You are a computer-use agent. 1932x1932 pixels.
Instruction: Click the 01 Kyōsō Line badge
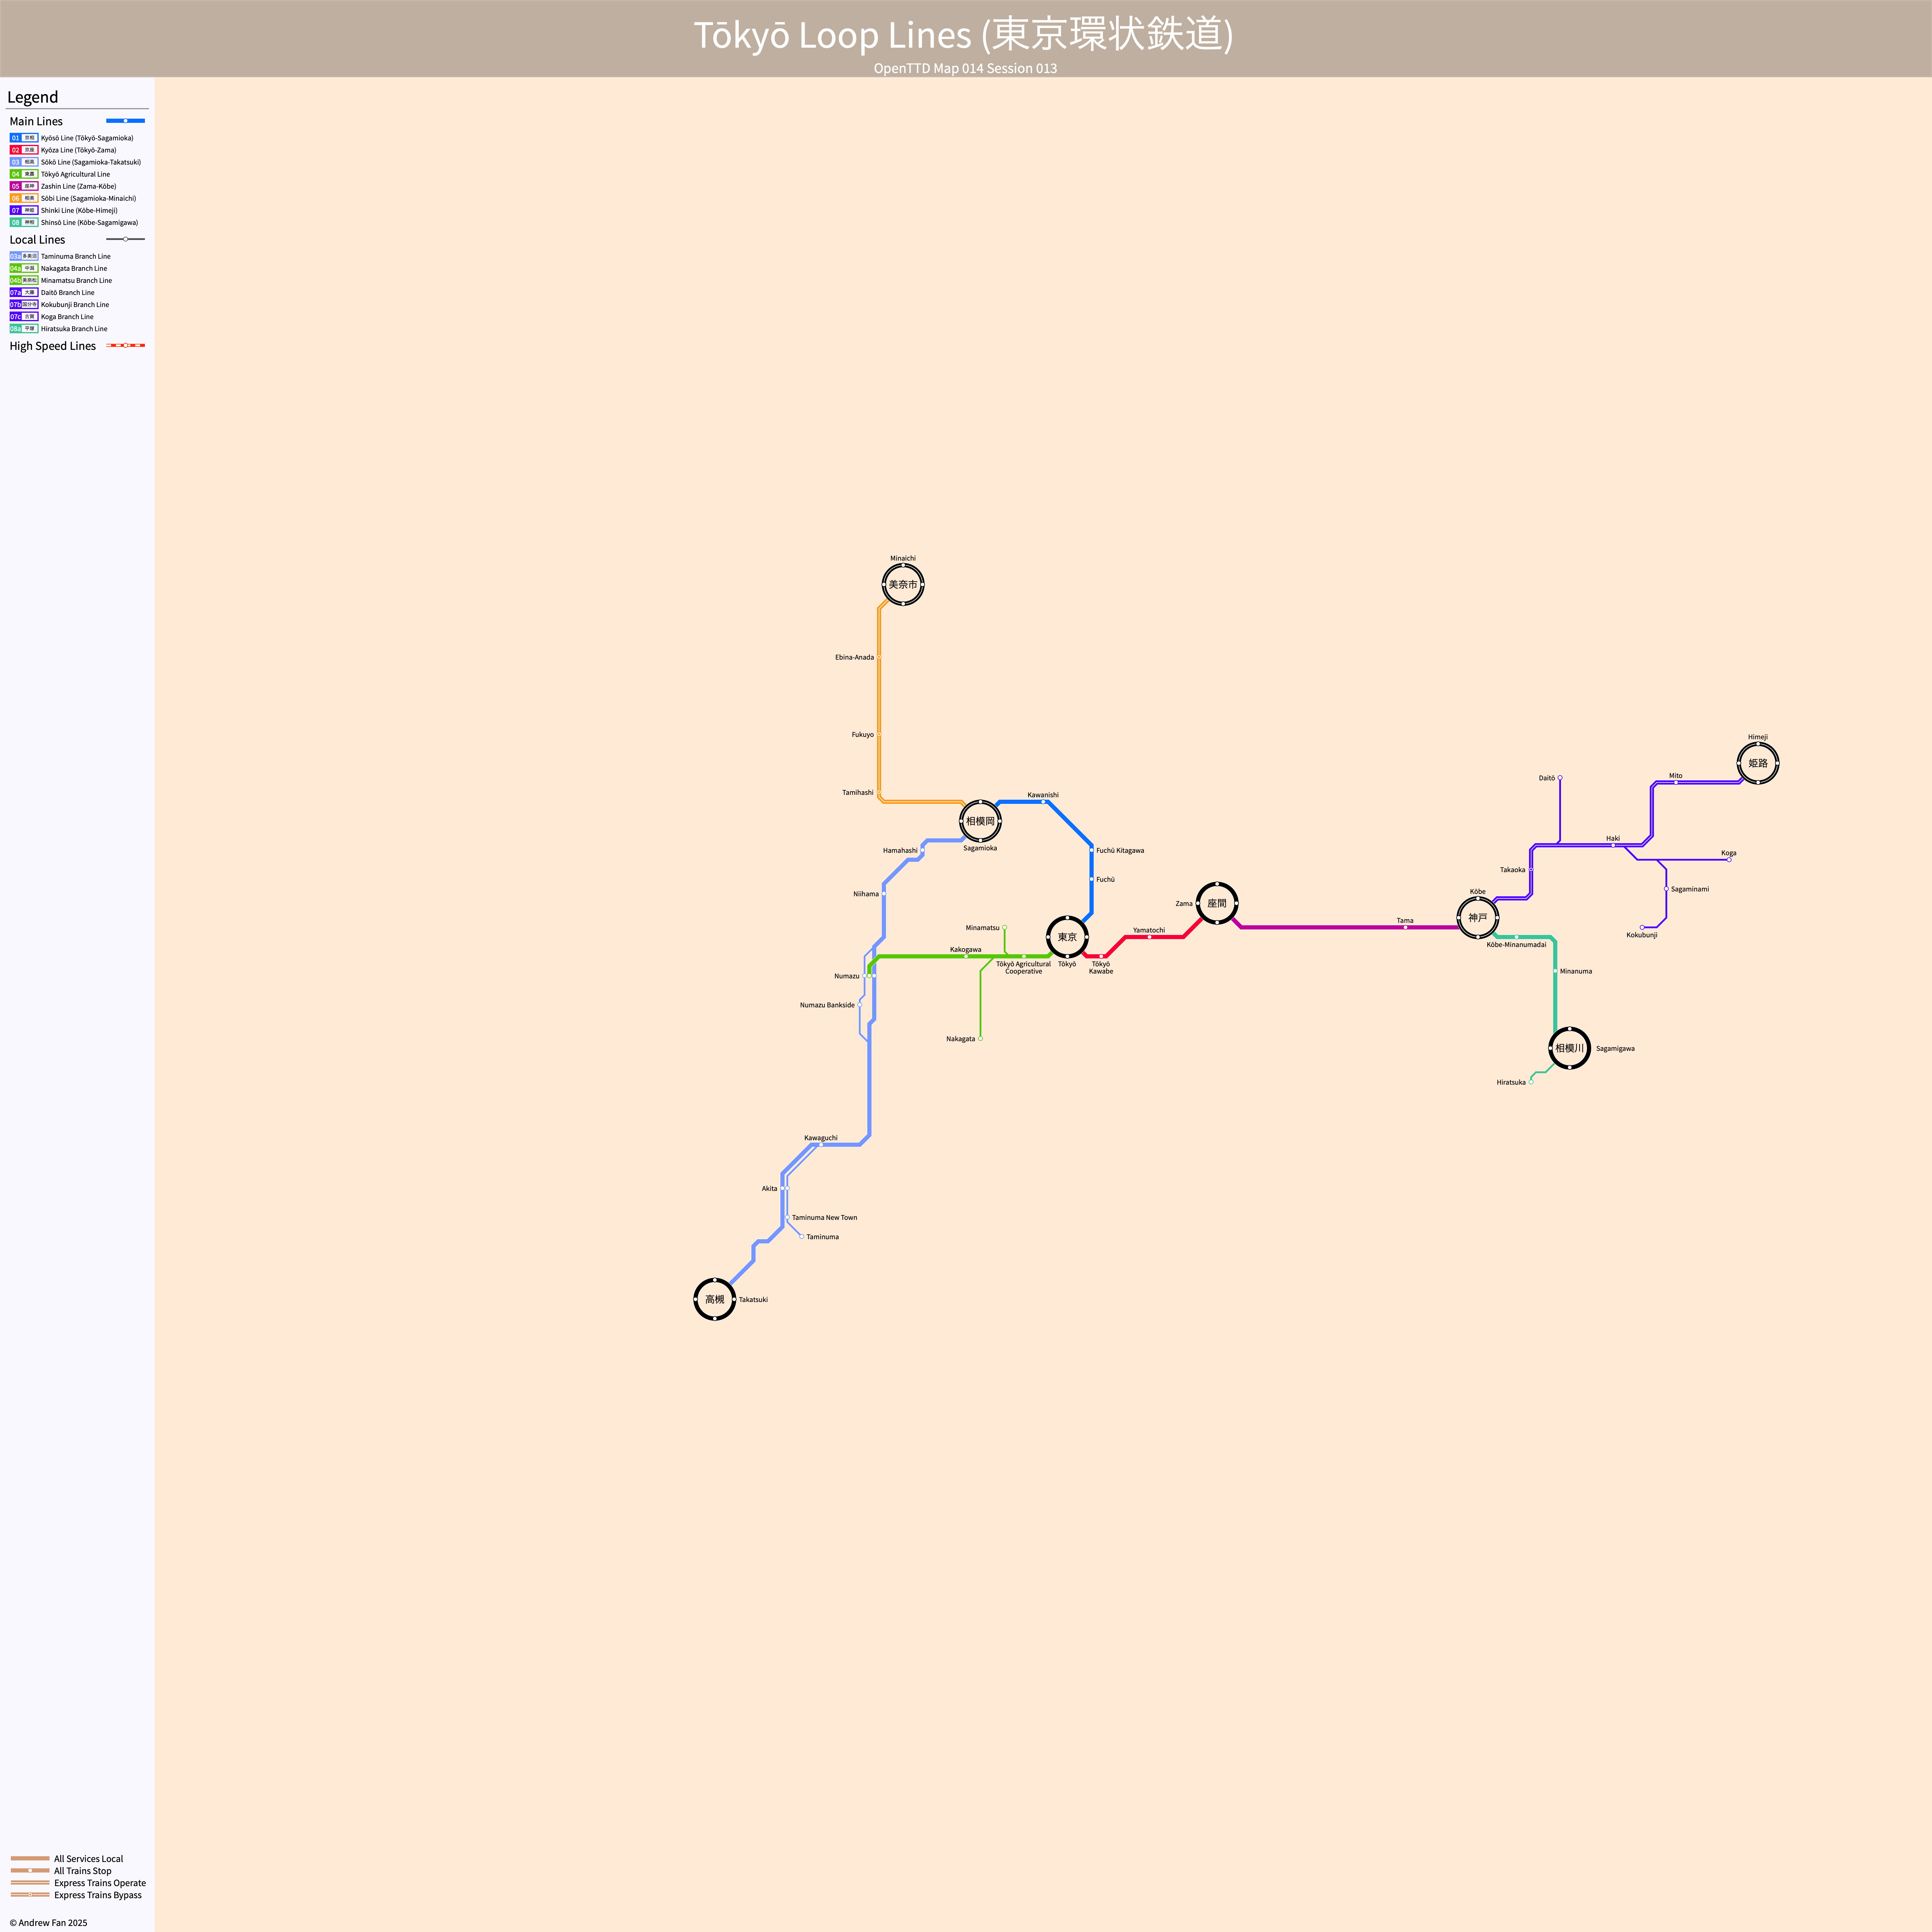24,138
